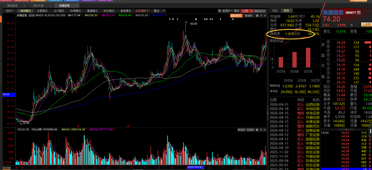The image size is (372, 170).
Task: Enable 主力模式 chart mode
Action: pos(59,11)
